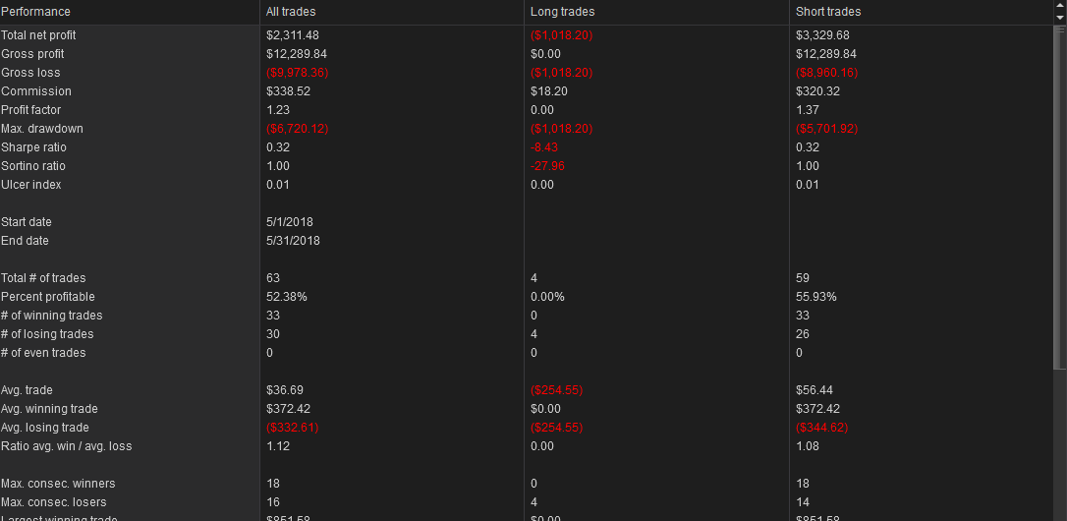
Task: Click the scroll down arrow icon
Action: coord(1060,17)
